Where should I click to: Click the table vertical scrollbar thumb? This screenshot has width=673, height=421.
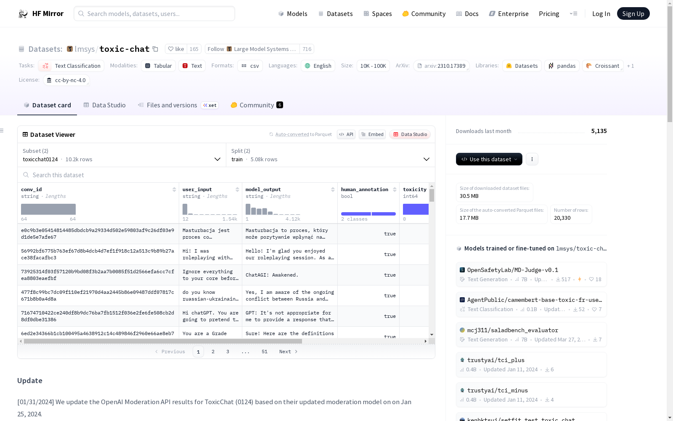click(x=432, y=195)
